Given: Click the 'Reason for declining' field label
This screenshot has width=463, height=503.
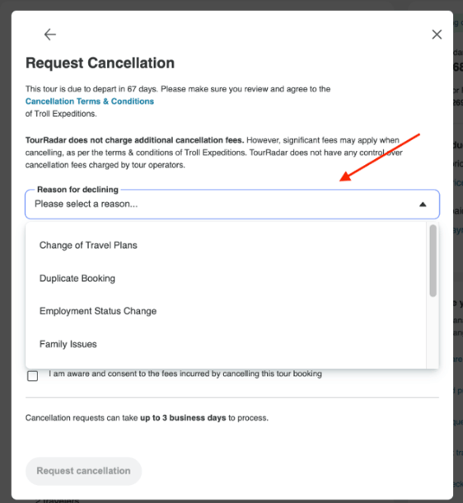Looking at the screenshot, I should click(x=78, y=190).
